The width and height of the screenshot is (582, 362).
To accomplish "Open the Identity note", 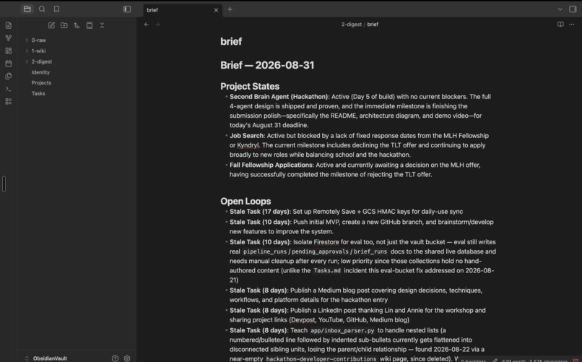I will pos(40,72).
